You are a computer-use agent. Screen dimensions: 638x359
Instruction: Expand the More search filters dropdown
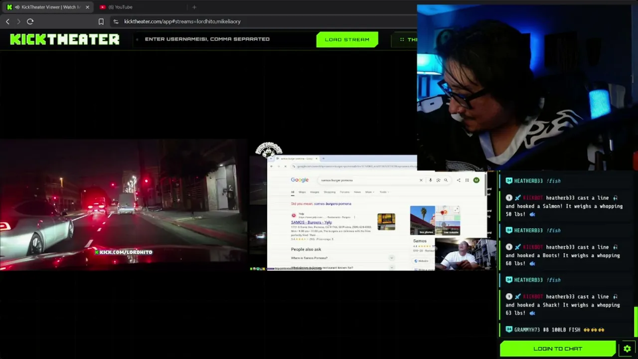[369, 192]
